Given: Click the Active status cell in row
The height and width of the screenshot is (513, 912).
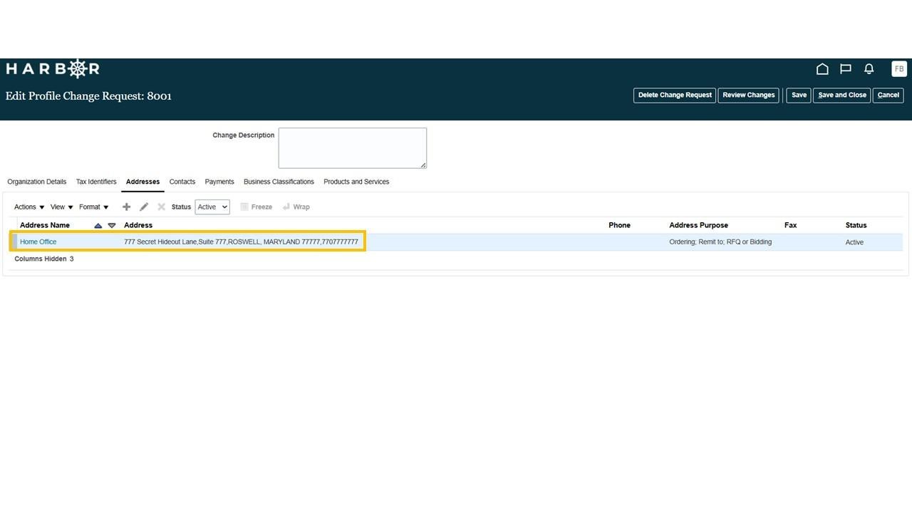Looking at the screenshot, I should coord(854,242).
